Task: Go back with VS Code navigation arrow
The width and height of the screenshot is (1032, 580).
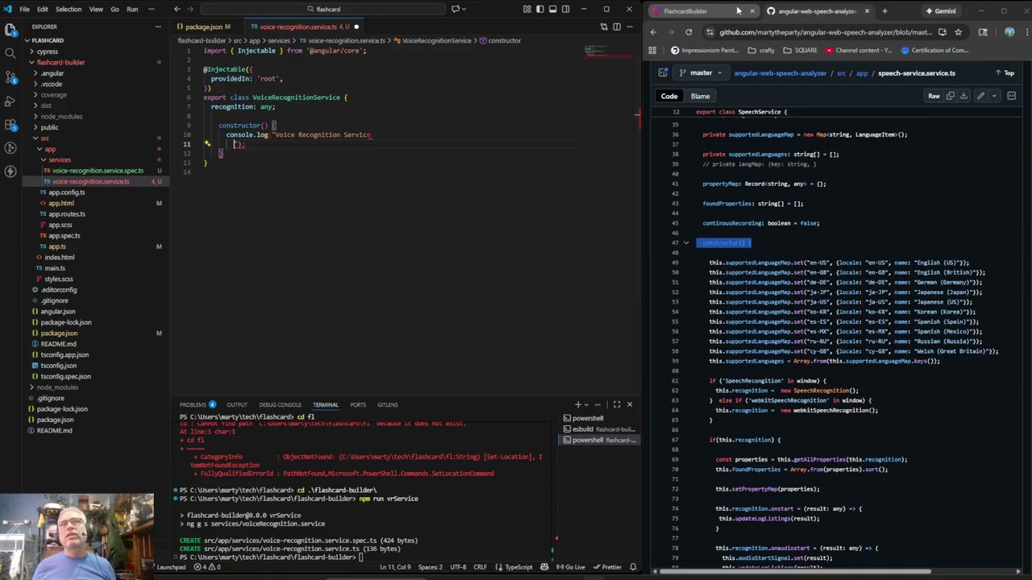Action: coord(177,9)
